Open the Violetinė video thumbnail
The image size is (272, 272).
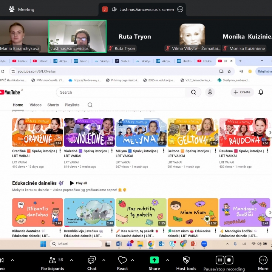coord(89,132)
